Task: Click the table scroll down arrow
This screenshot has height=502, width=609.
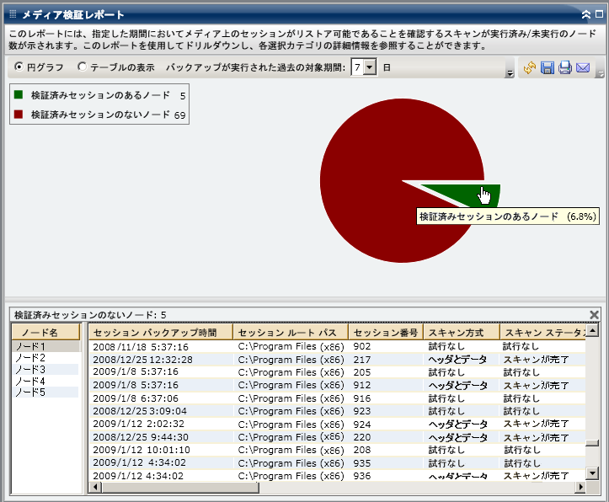Action: pos(592,473)
